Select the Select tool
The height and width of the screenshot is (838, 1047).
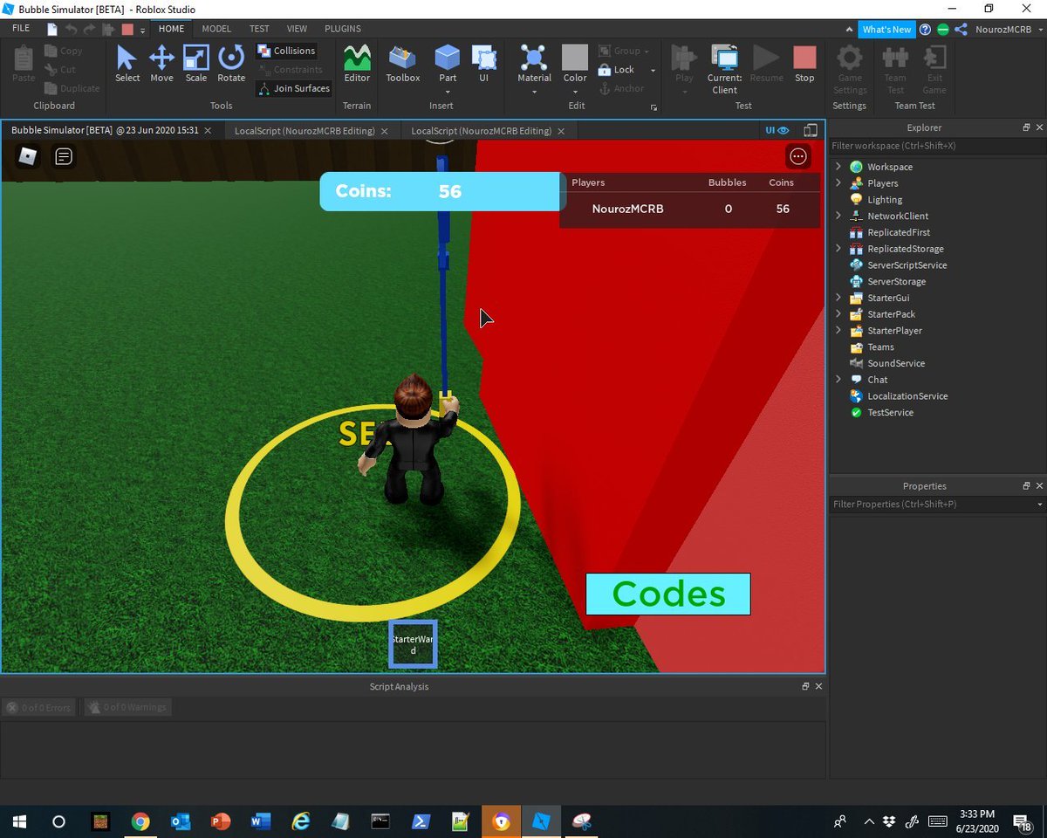point(127,64)
